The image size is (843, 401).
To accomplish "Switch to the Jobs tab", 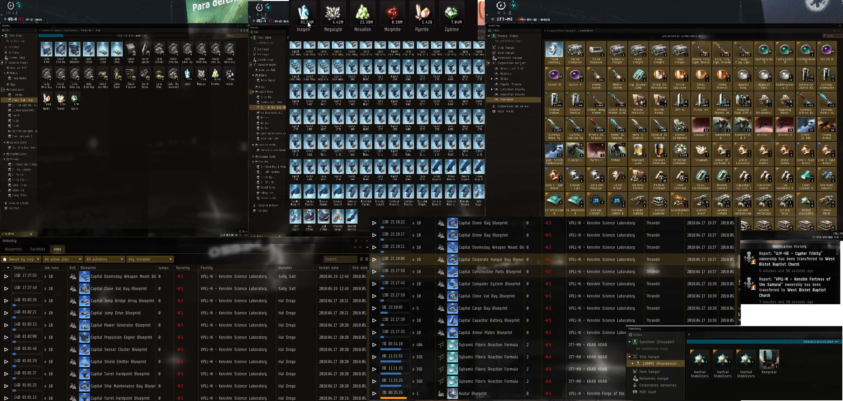I will (x=58, y=249).
